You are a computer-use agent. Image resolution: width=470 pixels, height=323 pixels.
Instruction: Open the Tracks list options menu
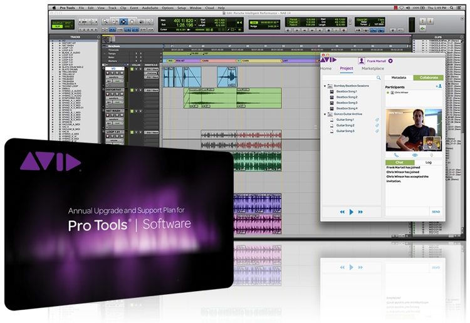pos(98,37)
